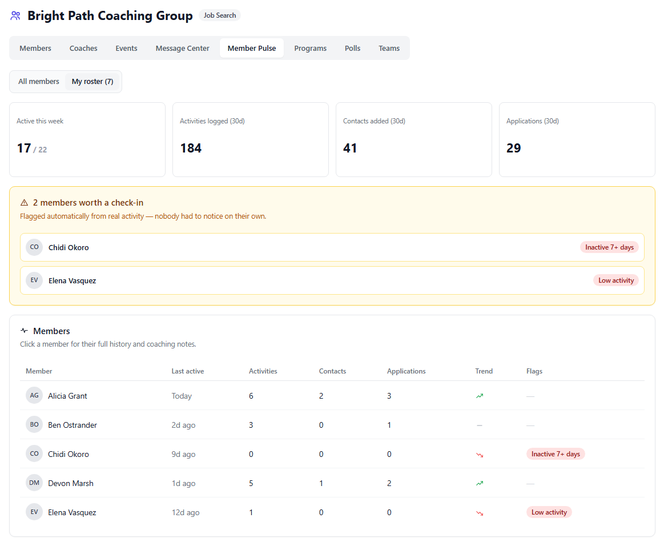Select the Member Pulse tab
This screenshot has width=664, height=546.
(x=252, y=49)
